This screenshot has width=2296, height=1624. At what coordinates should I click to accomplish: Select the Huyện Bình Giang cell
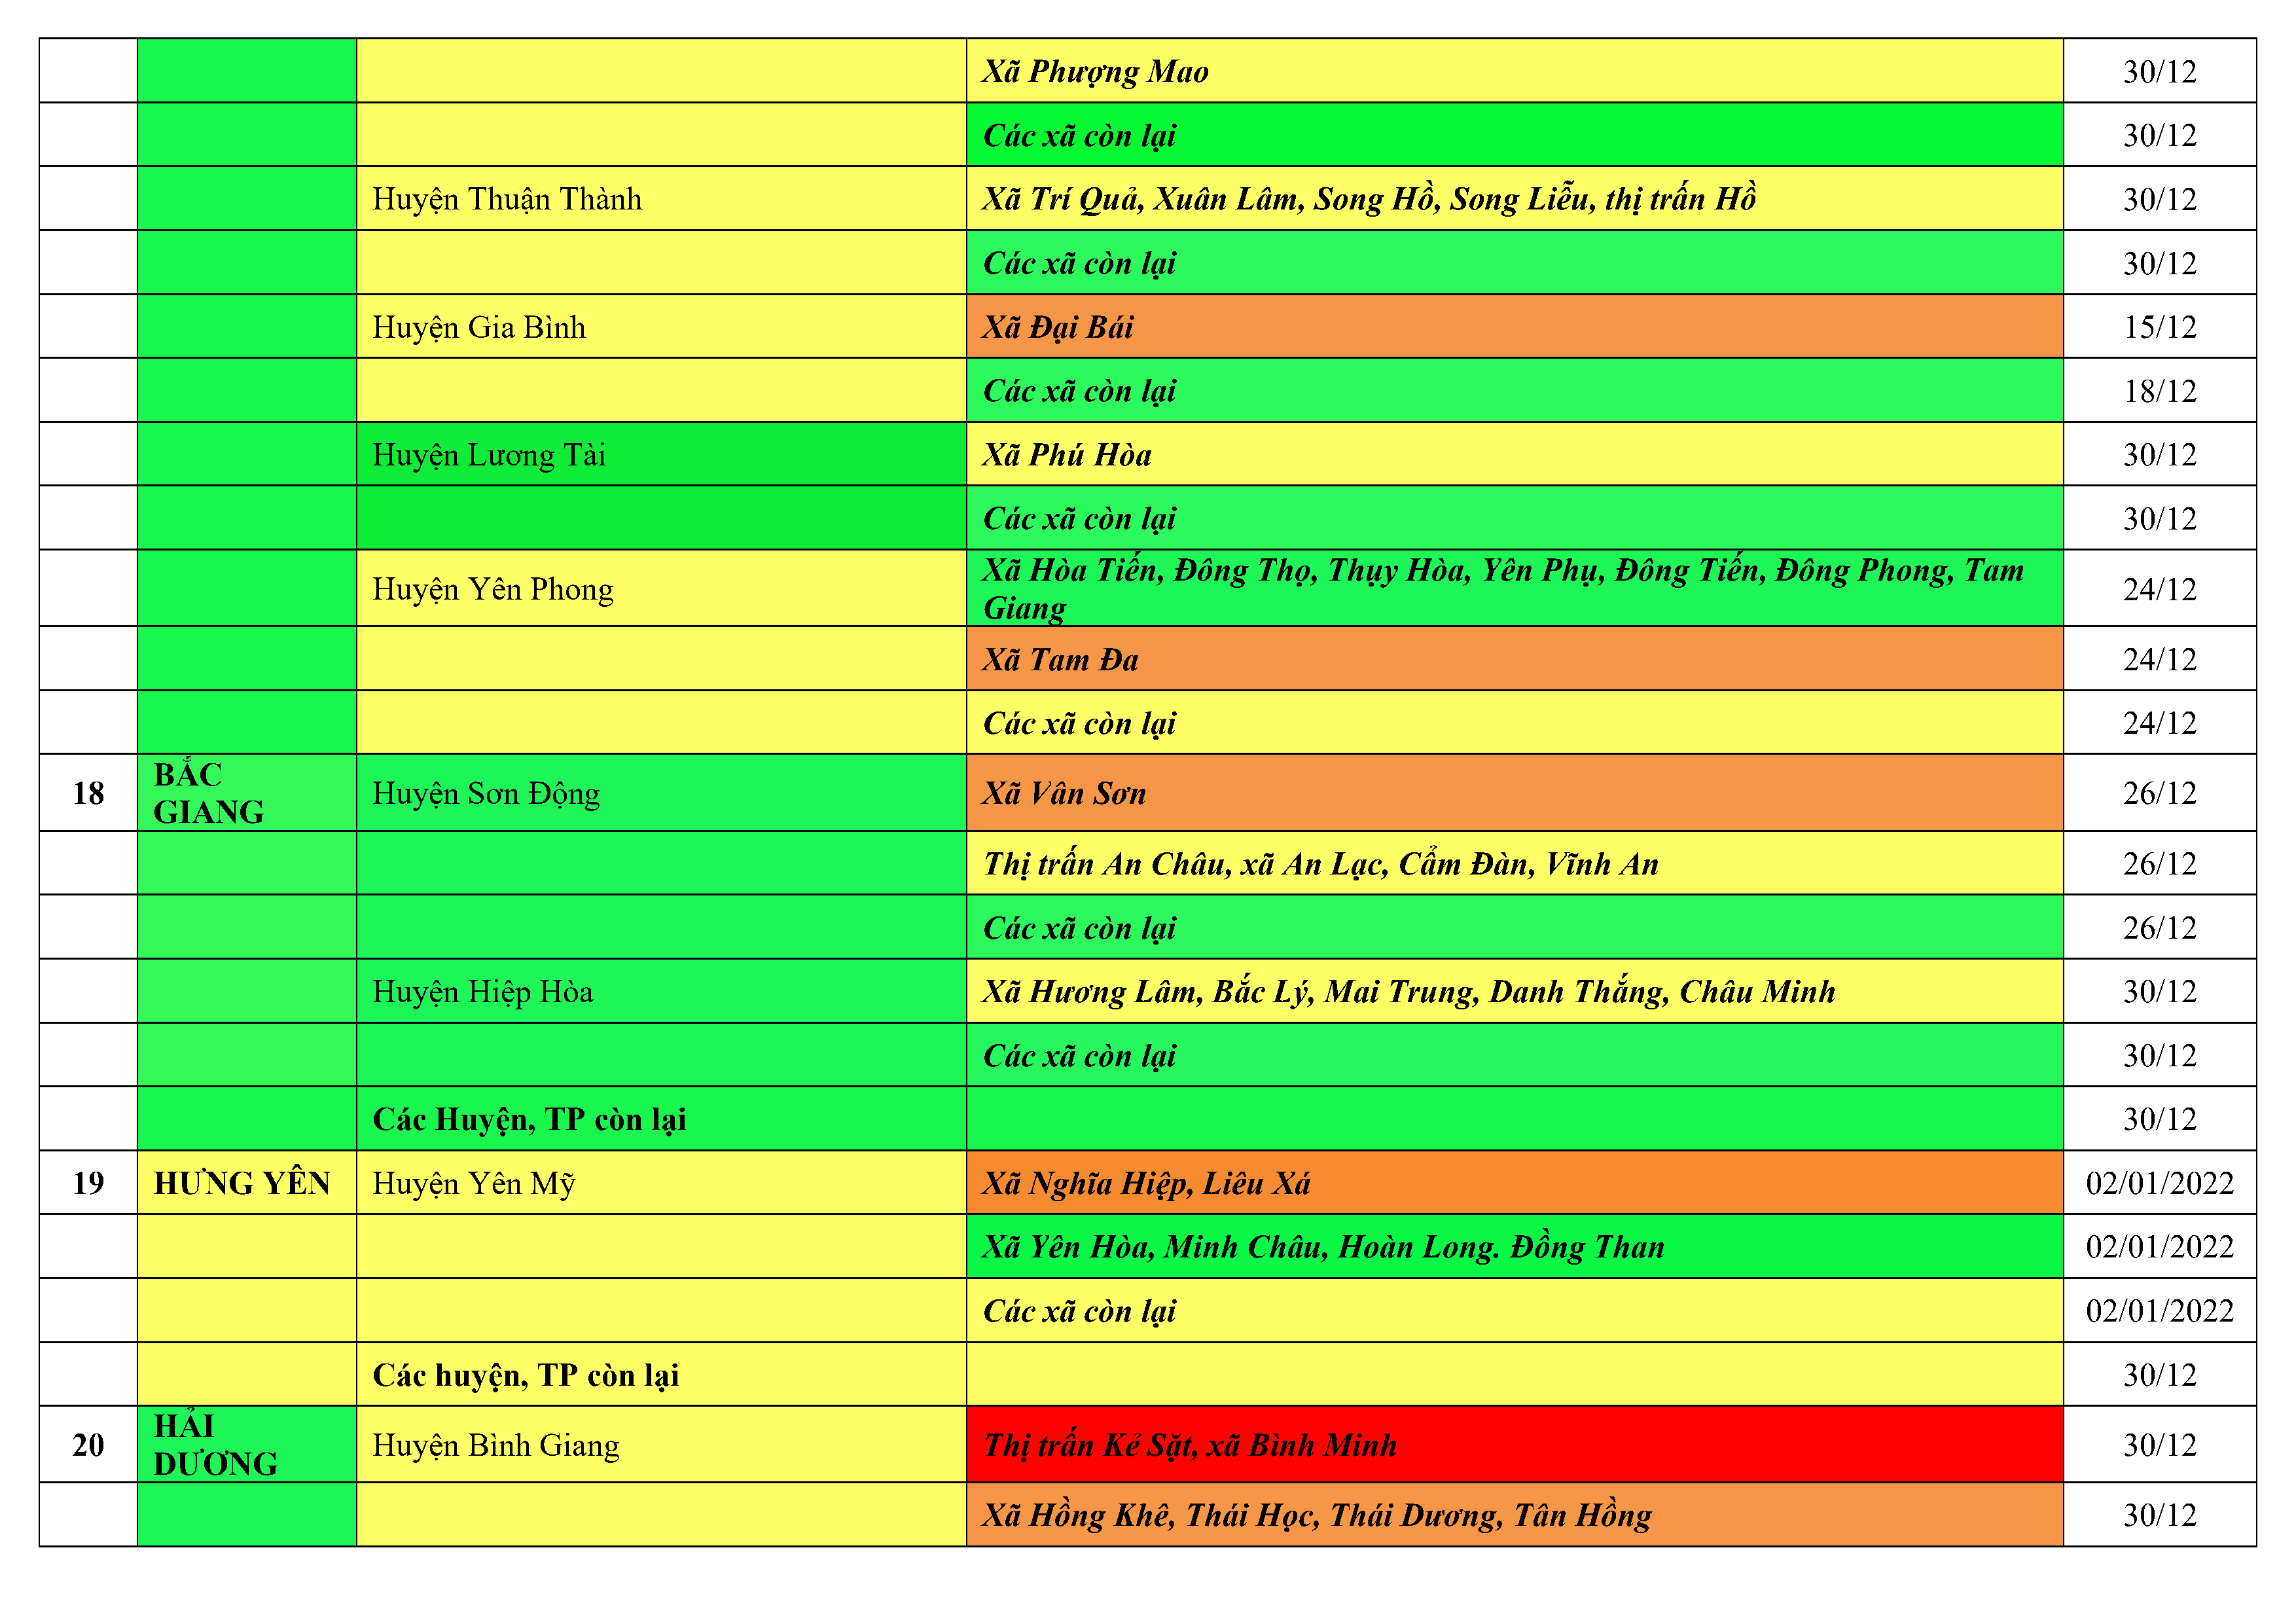[x=660, y=1444]
